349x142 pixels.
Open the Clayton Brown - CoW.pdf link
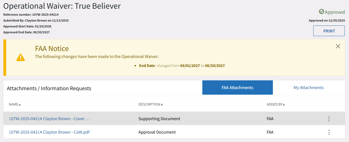point(49,132)
